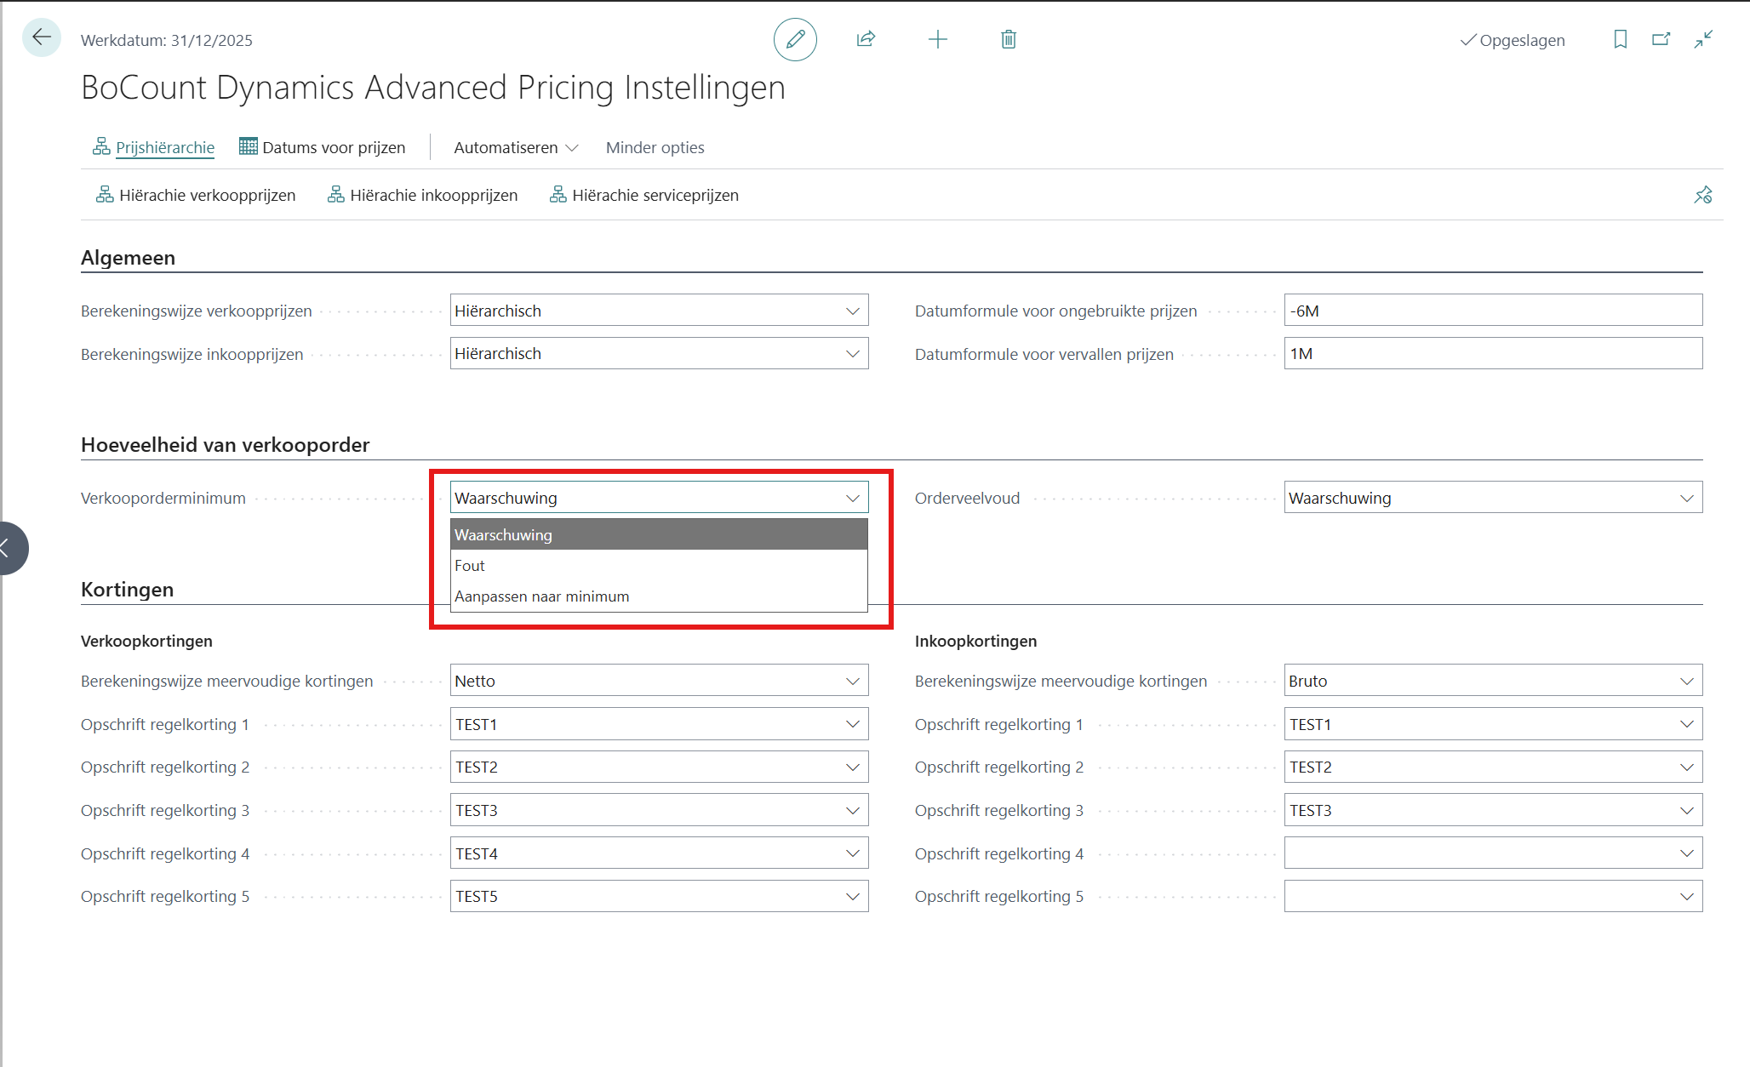Click Minder opties link
Screen dimensions: 1750x1067
[x=655, y=147]
